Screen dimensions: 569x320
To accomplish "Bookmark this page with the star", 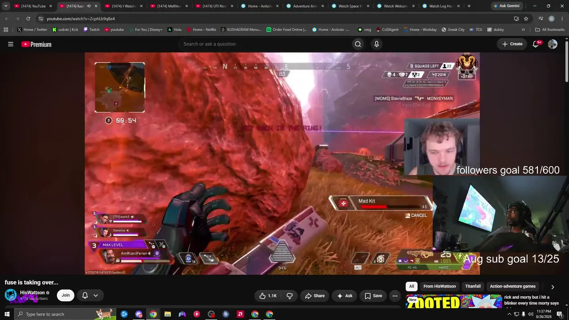I will coord(526,19).
